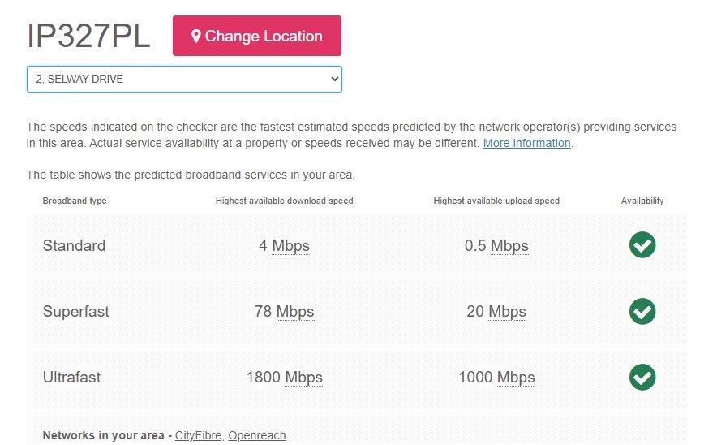The height and width of the screenshot is (445, 717).
Task: Click the Availability column header
Action: click(x=642, y=201)
